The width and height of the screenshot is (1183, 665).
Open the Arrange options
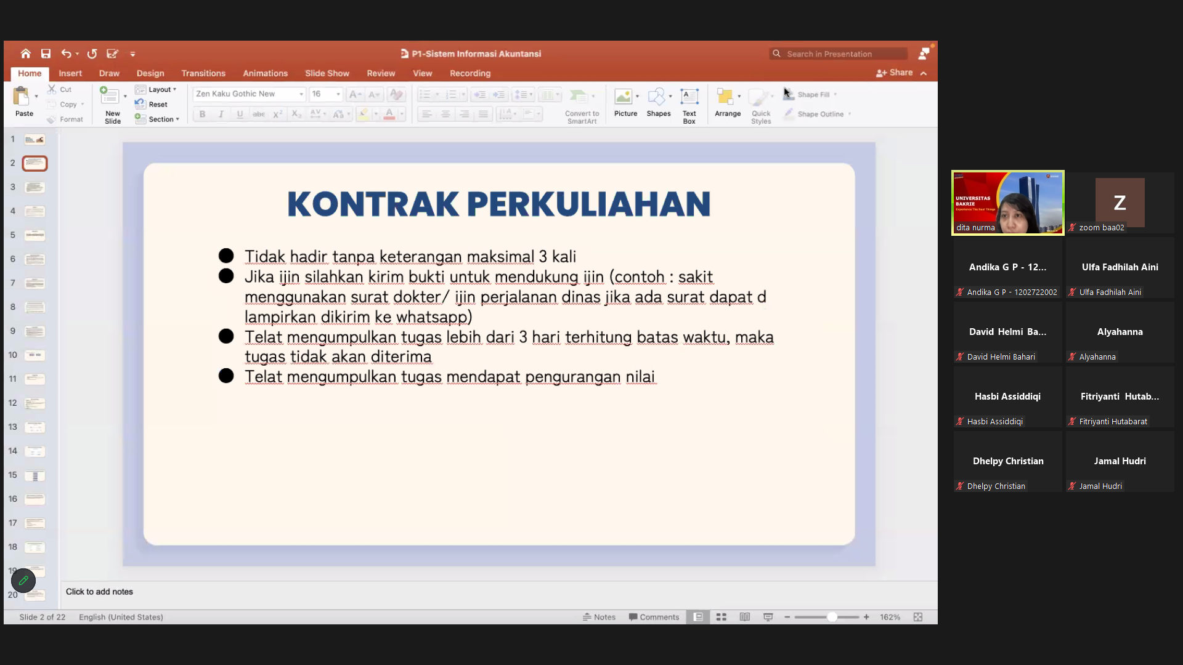[x=728, y=103]
